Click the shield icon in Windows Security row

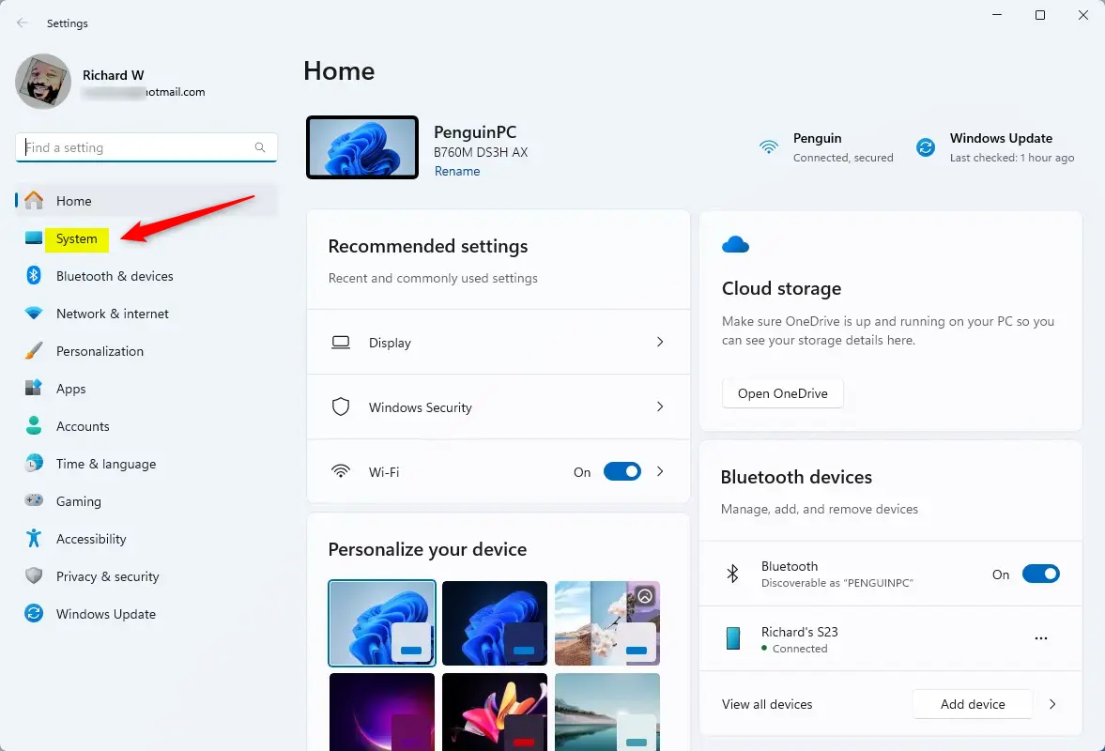341,406
